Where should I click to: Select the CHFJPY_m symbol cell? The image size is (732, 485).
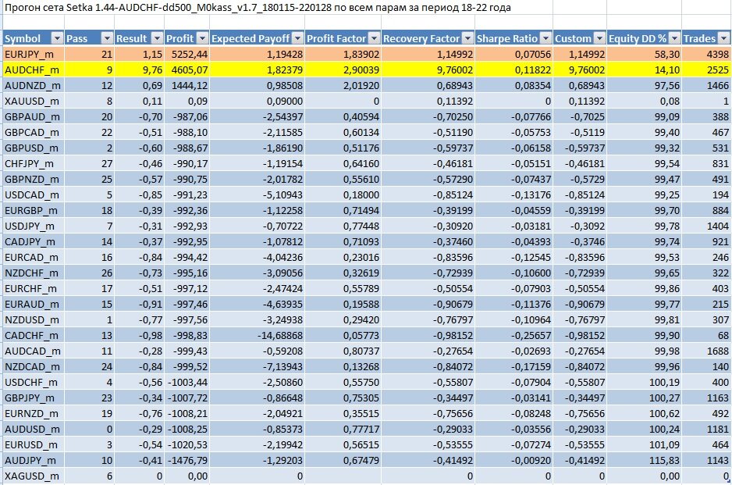pos(34,163)
